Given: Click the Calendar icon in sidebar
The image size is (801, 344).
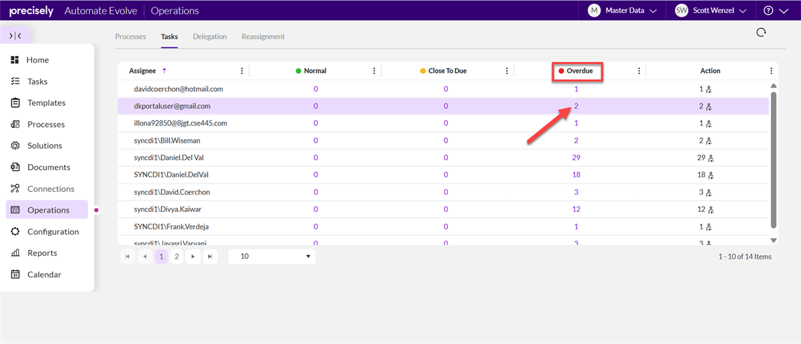Looking at the screenshot, I should click(15, 275).
